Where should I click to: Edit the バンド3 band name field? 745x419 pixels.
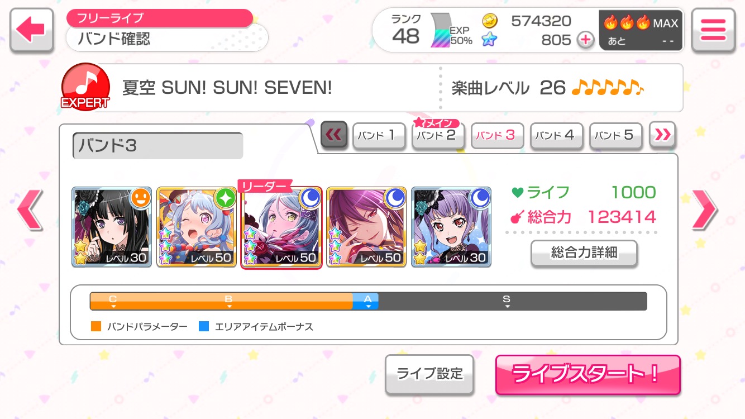coord(157,146)
